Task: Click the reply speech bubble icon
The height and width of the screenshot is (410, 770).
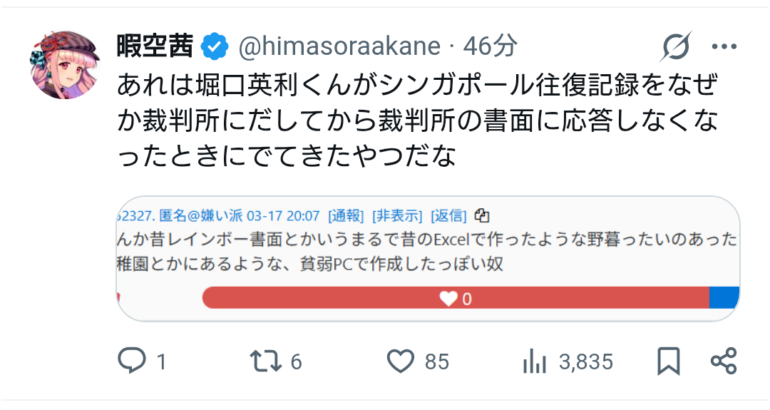Action: 132,362
